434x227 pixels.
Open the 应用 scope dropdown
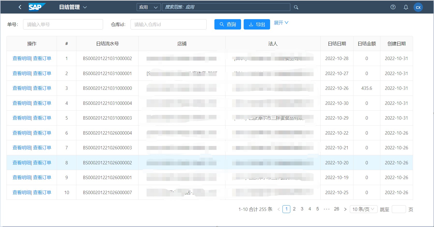point(149,7)
